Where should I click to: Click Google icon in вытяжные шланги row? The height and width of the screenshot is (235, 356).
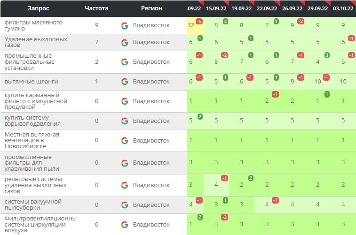pyautogui.click(x=124, y=82)
